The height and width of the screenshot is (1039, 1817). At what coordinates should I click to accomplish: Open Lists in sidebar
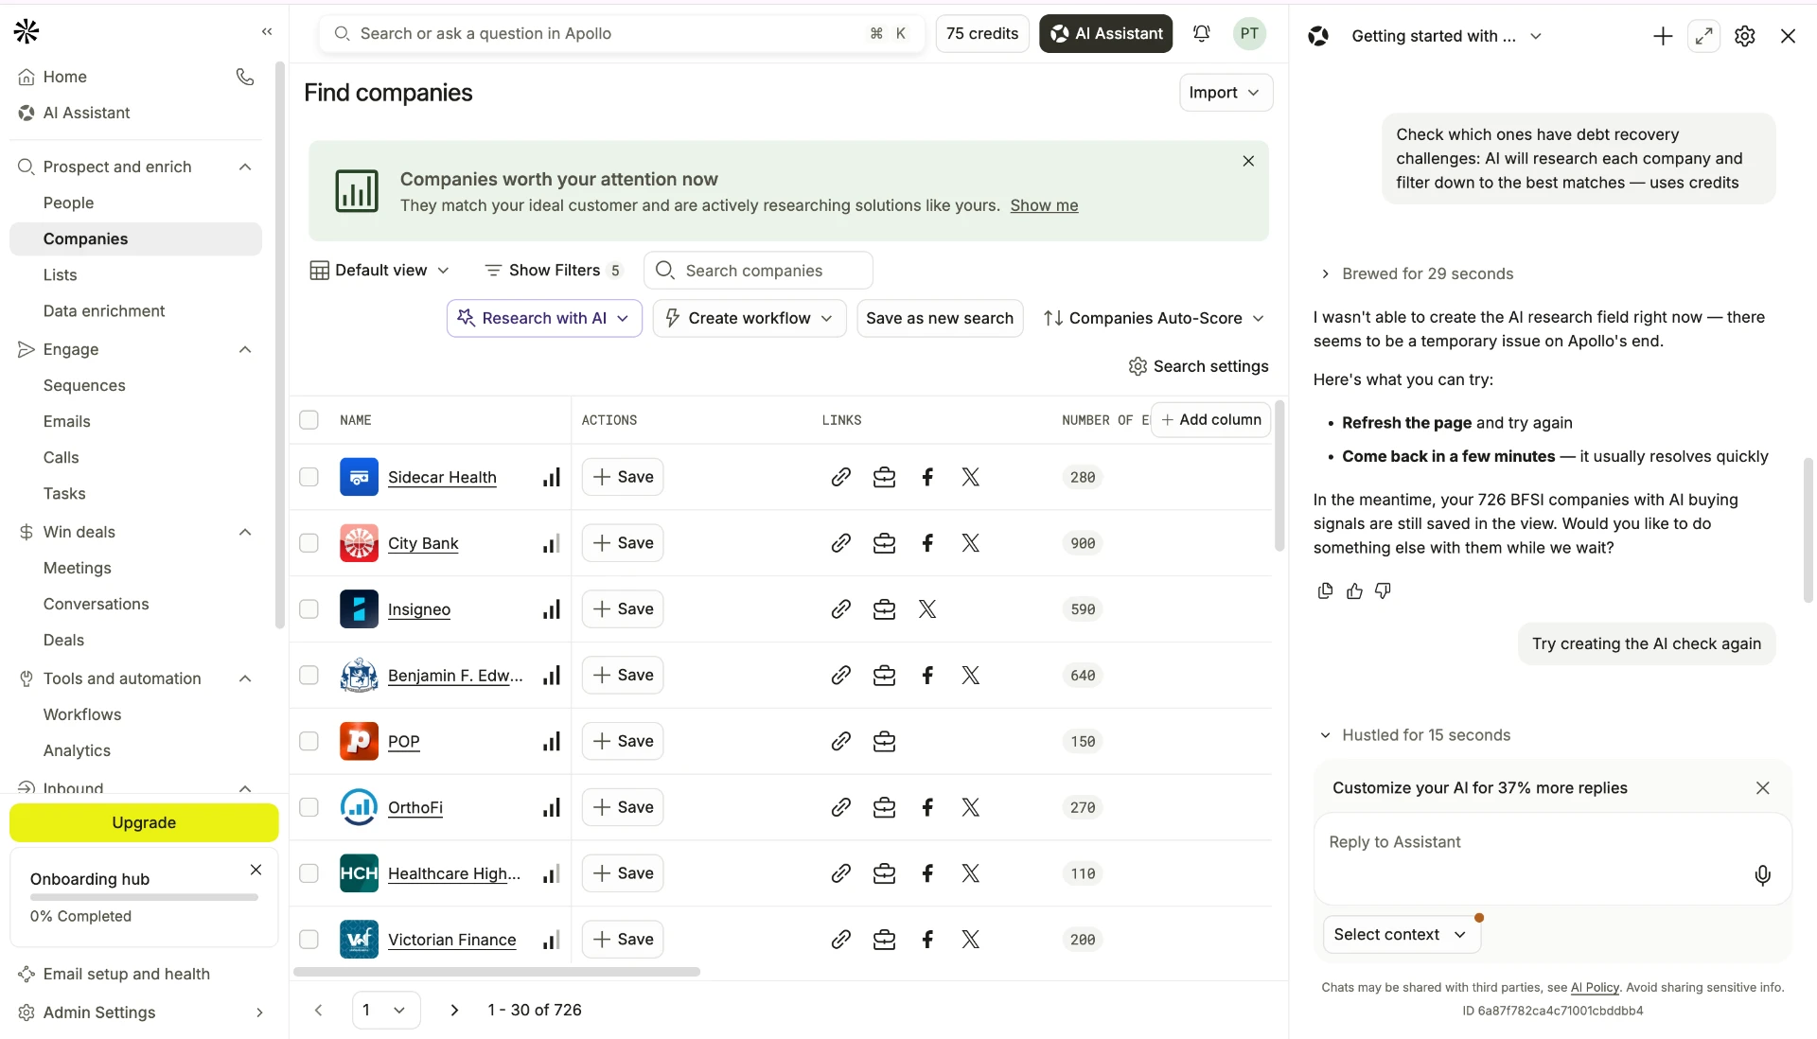(61, 275)
